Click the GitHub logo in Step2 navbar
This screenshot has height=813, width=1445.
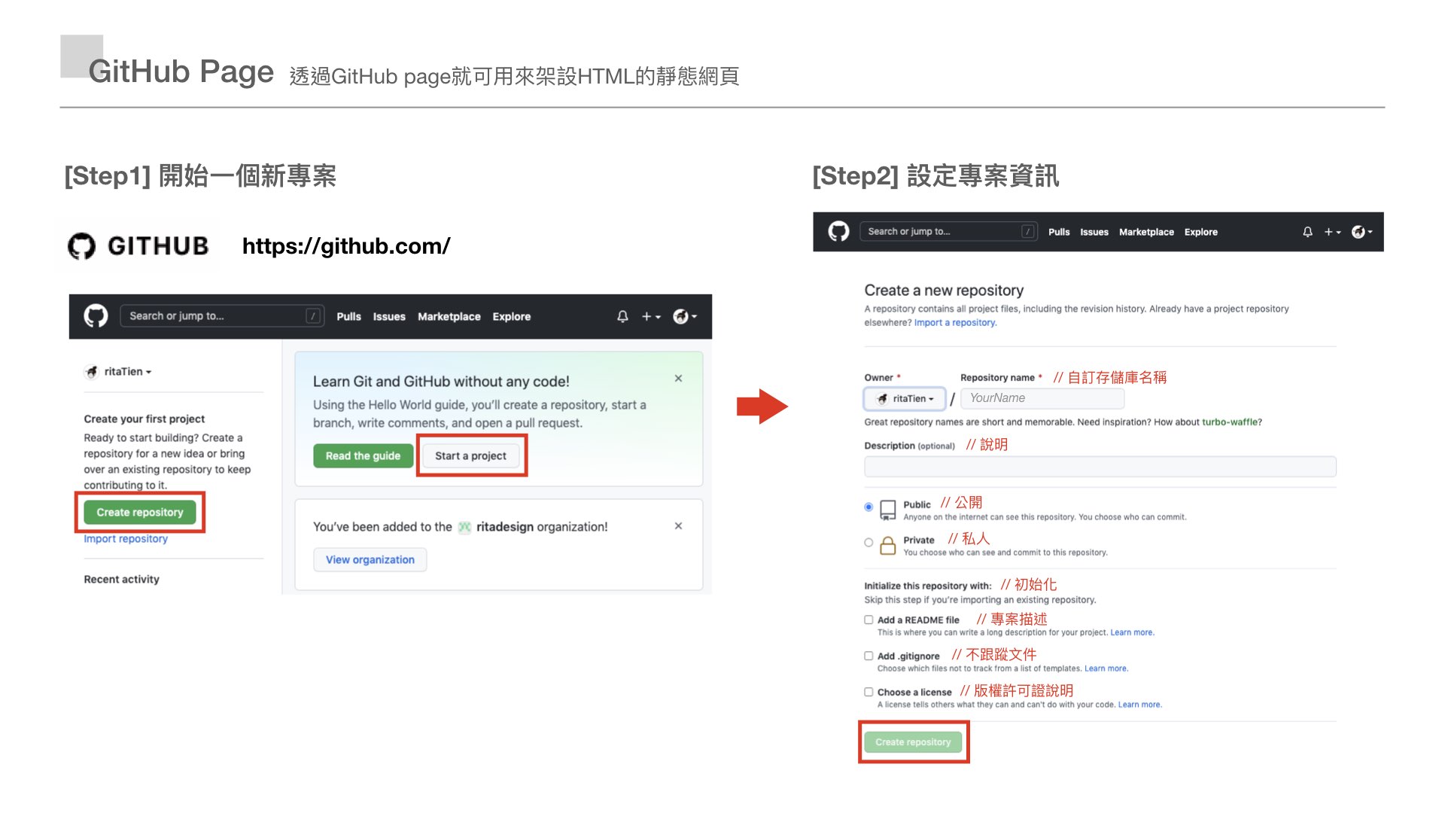pos(838,232)
